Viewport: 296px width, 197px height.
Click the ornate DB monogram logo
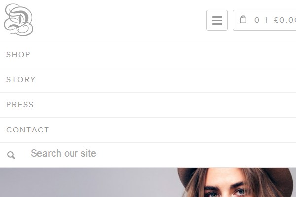19,20
